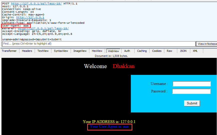The image size is (217, 135).
Task: Click the Origin header link
Action: [x=30, y=18]
